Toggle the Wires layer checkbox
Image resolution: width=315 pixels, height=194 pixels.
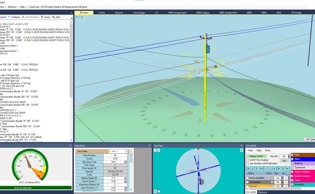(292, 159)
